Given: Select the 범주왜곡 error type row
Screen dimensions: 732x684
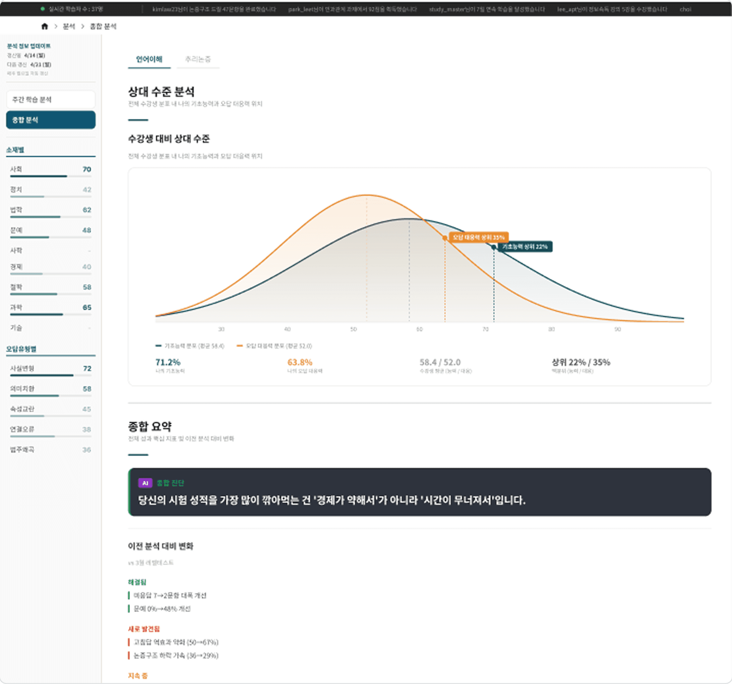Looking at the screenshot, I should click(x=51, y=450).
